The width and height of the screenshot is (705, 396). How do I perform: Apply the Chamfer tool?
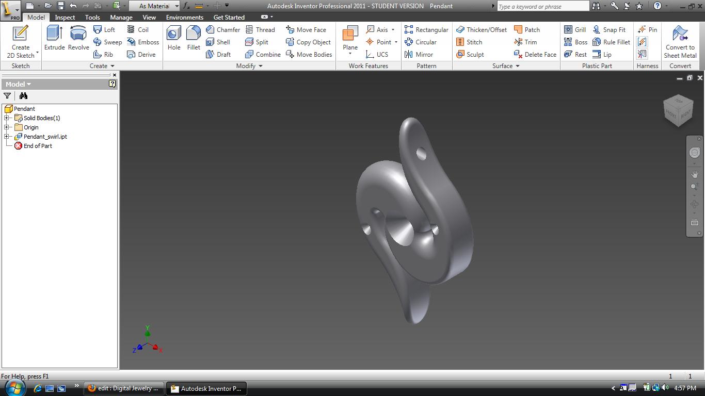(x=223, y=30)
